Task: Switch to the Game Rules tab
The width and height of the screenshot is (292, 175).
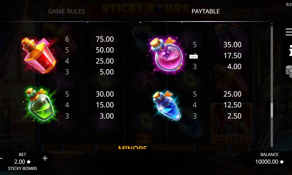Action: click(67, 11)
